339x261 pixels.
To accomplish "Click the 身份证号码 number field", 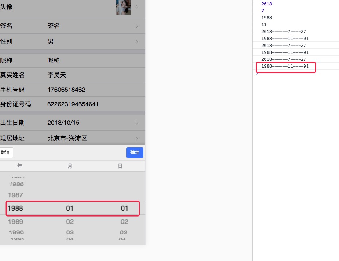I will pyautogui.click(x=73, y=104).
